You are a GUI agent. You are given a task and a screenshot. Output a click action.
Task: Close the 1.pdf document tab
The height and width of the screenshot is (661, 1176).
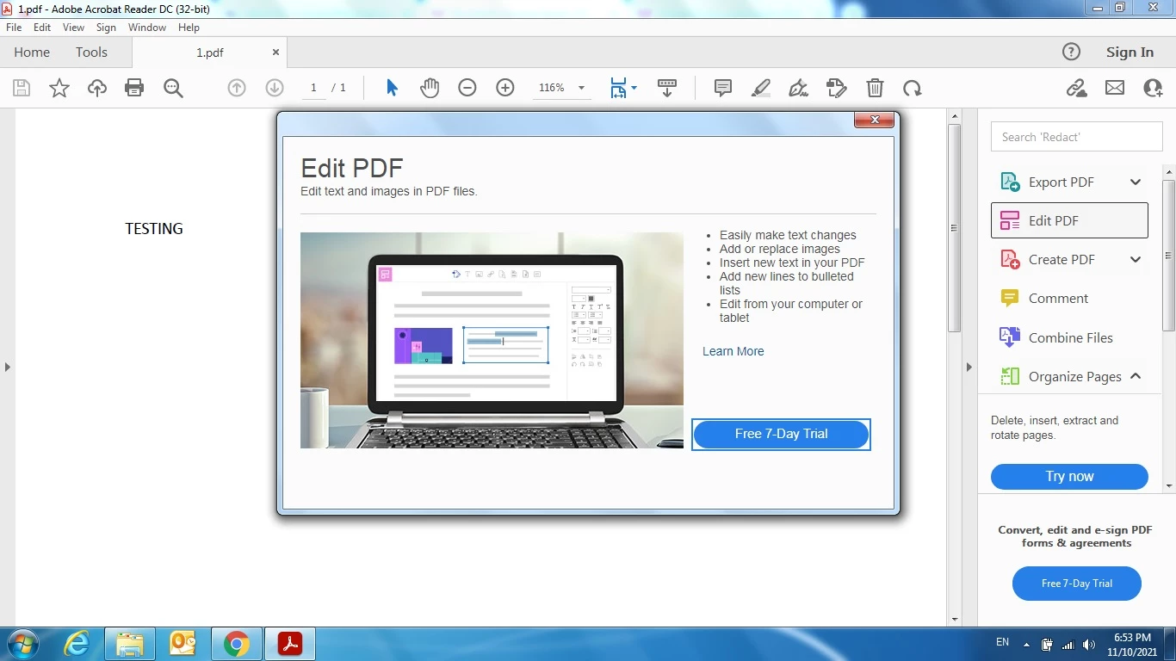pyautogui.click(x=275, y=52)
